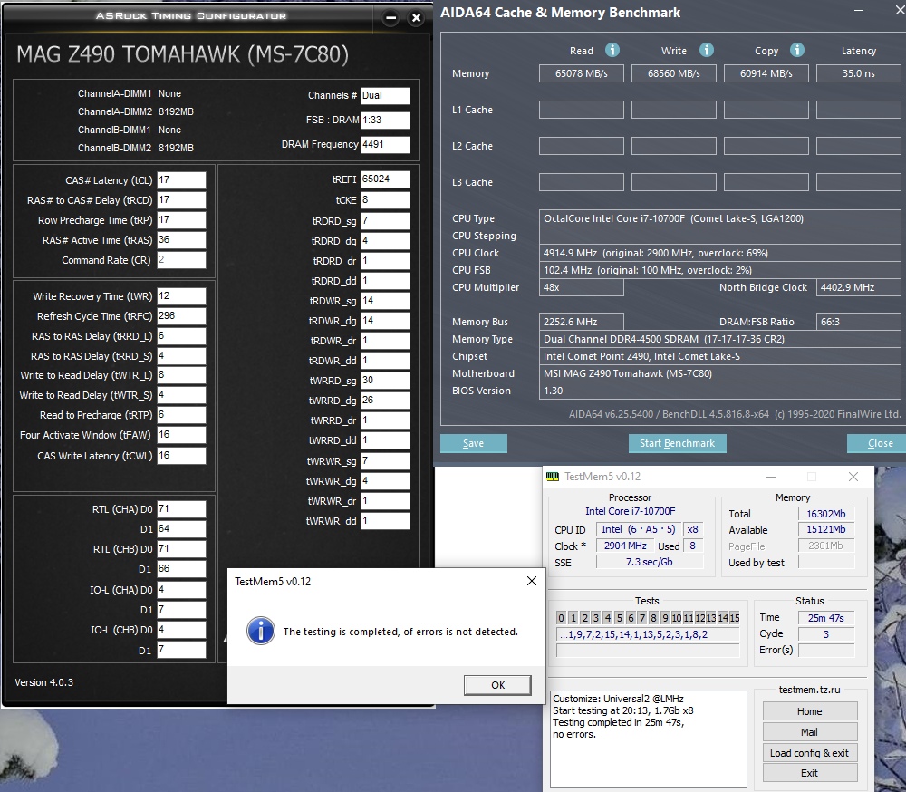Click test number 0 box in TestMem5
The image size is (906, 792).
pyautogui.click(x=561, y=618)
